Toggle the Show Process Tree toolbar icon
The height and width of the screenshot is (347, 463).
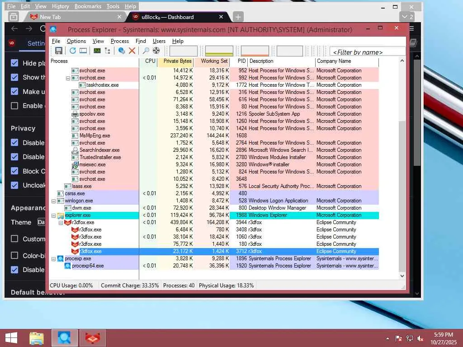click(108, 51)
